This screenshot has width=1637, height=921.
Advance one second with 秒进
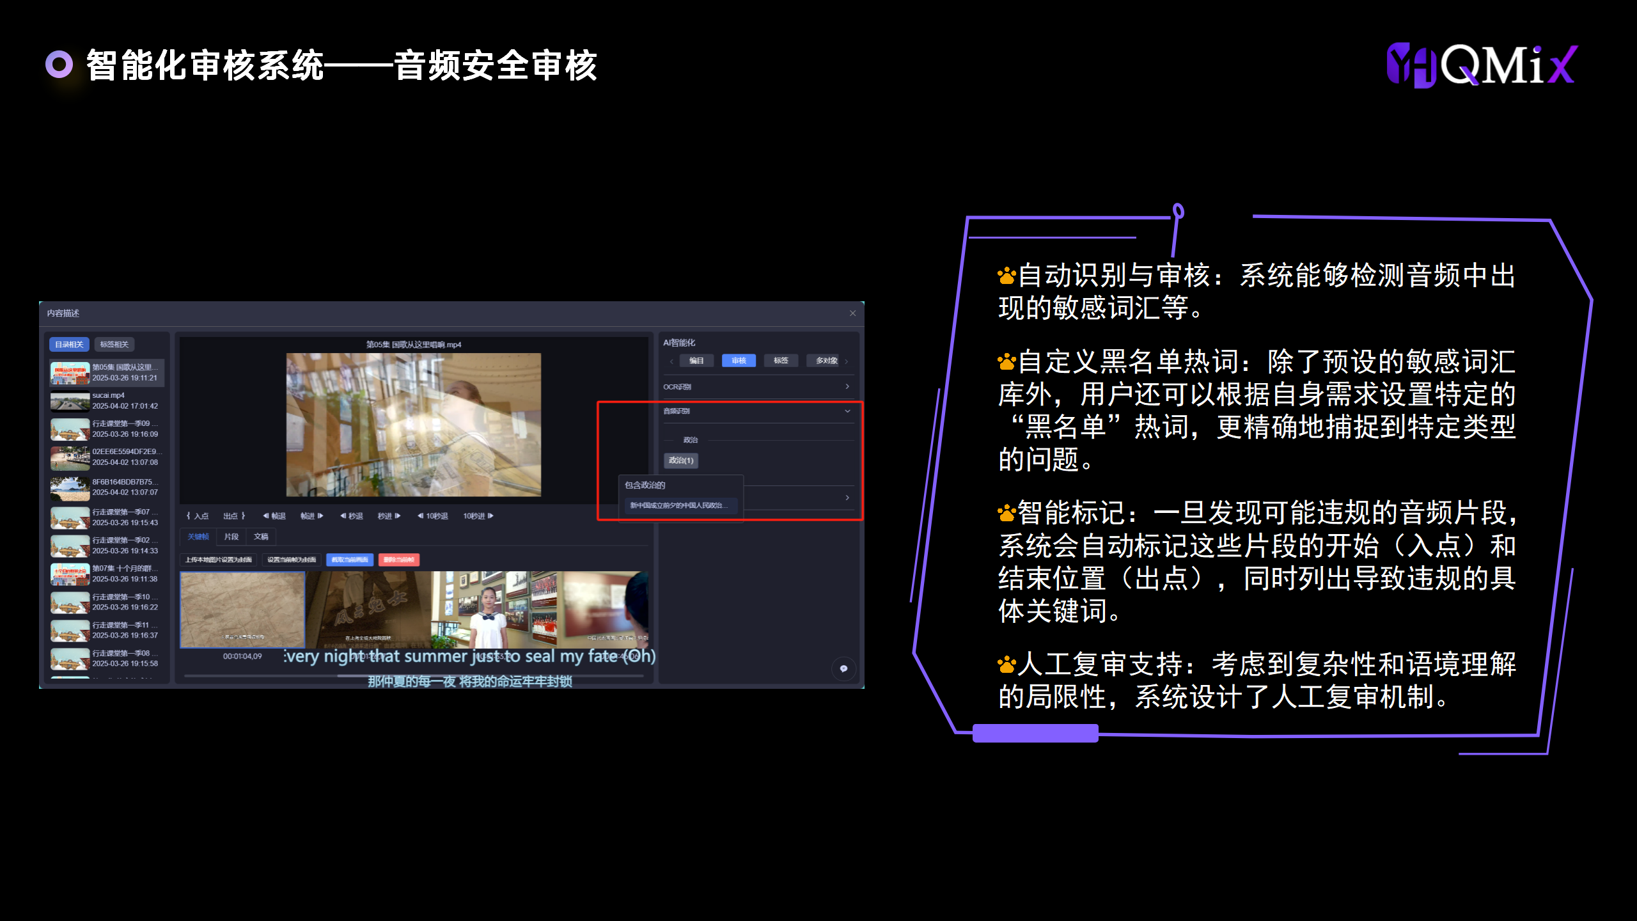pyautogui.click(x=389, y=516)
